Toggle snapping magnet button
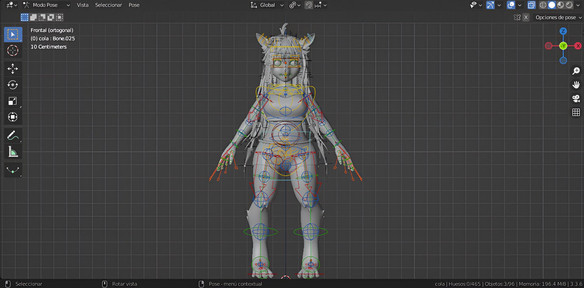The height and width of the screenshot is (288, 584). pyautogui.click(x=309, y=5)
